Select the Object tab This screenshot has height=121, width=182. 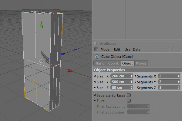pos(127,63)
